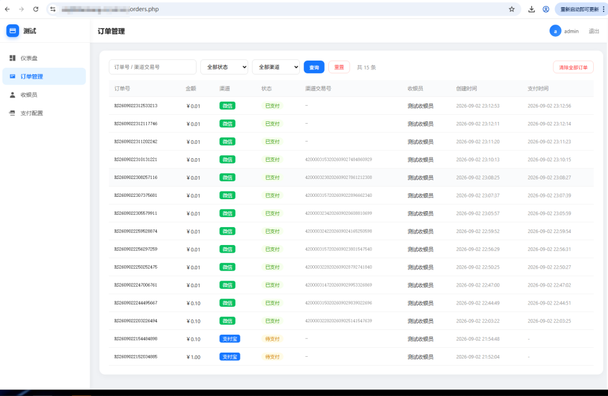This screenshot has height=396, width=608.
Task: Open the browser downloads icon
Action: point(531,10)
